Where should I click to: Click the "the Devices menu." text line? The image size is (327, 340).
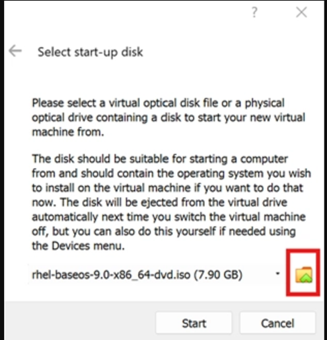click(x=79, y=245)
